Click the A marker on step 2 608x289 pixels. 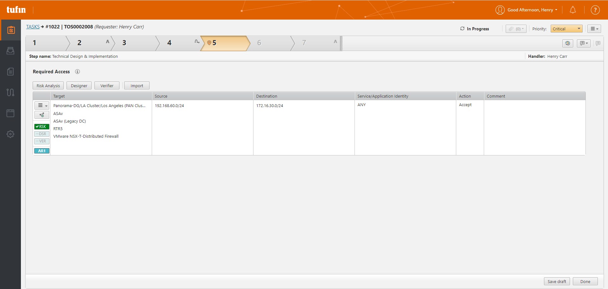click(x=108, y=41)
